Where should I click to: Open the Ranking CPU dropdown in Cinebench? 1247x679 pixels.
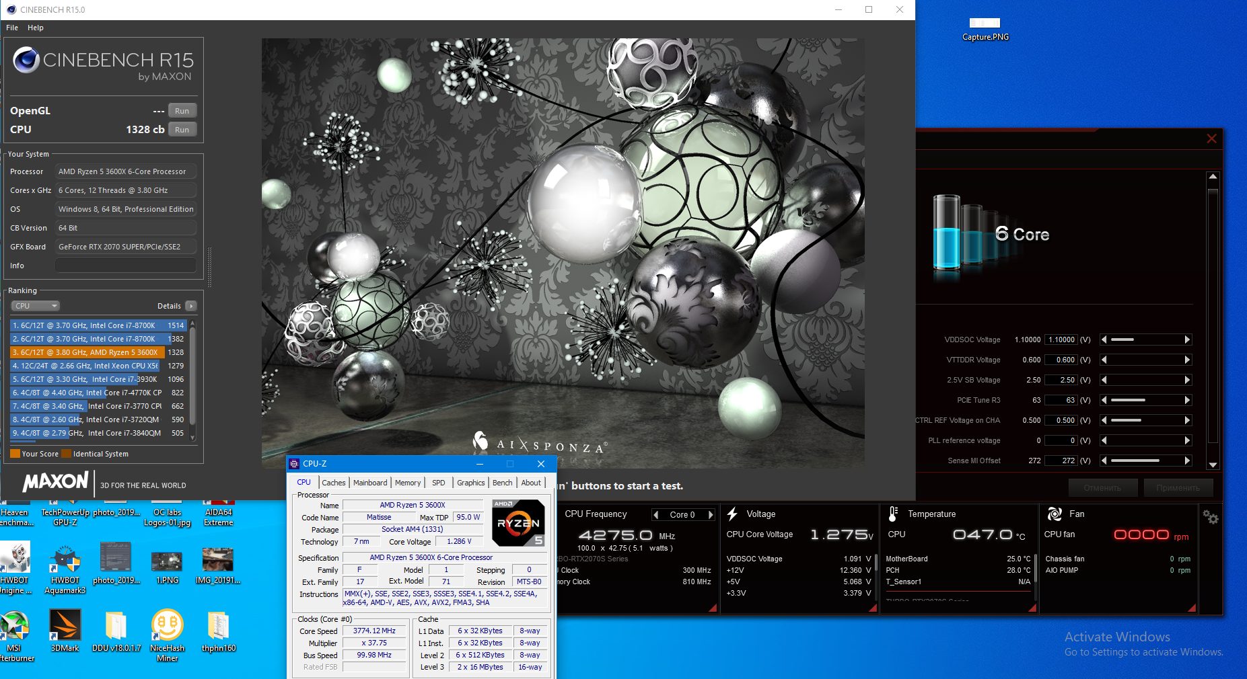point(36,306)
